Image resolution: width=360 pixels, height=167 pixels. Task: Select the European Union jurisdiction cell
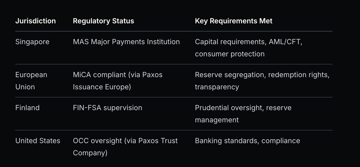pyautogui.click(x=31, y=81)
